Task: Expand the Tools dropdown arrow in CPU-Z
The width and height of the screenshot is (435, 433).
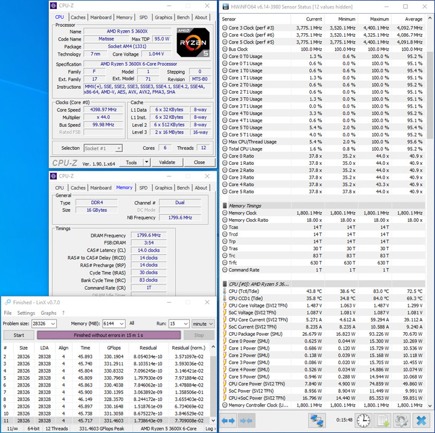Action: 147,162
